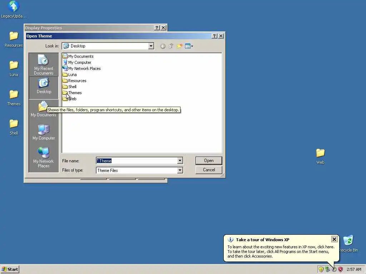This screenshot has width=366, height=274.
Task: Click red security alert shield tray icon
Action: (x=341, y=269)
